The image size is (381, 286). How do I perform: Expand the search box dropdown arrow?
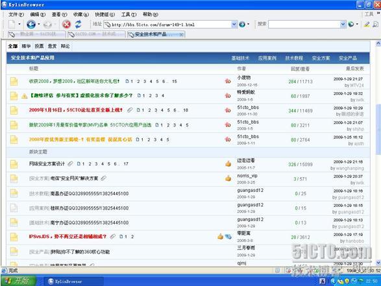pos(343,24)
